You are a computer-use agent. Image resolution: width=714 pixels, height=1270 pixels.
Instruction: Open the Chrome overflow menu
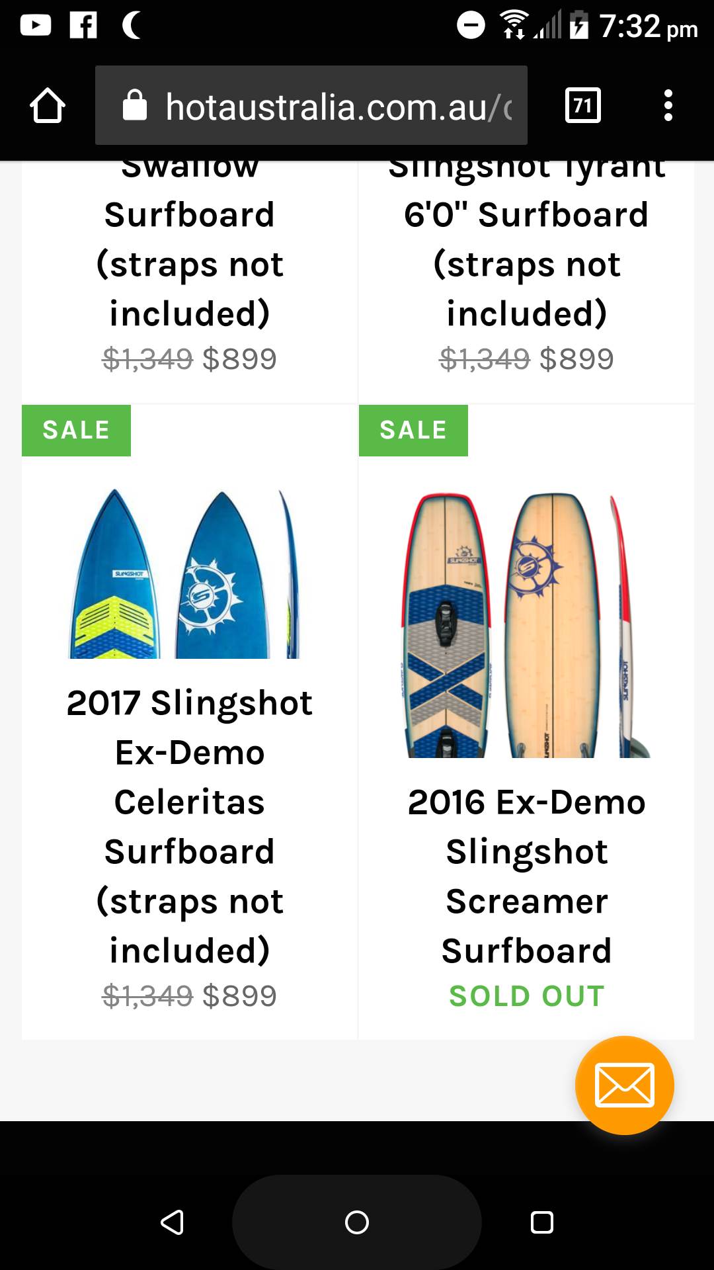coord(668,105)
